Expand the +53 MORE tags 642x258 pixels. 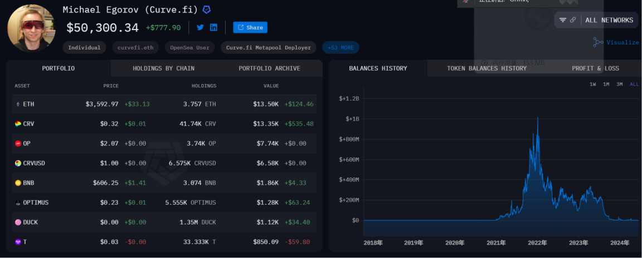point(341,48)
